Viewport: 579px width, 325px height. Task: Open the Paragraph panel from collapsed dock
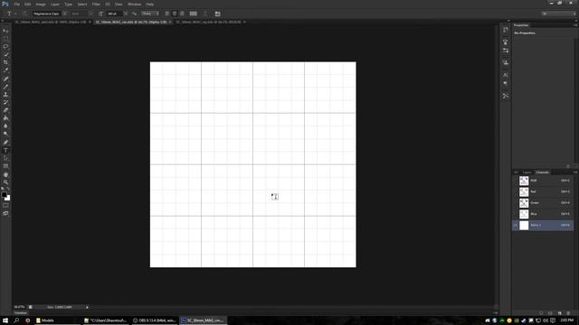pos(506,84)
